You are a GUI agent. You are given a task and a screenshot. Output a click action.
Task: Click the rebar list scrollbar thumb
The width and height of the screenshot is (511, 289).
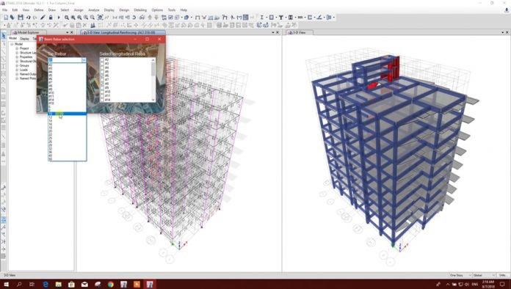(x=153, y=69)
